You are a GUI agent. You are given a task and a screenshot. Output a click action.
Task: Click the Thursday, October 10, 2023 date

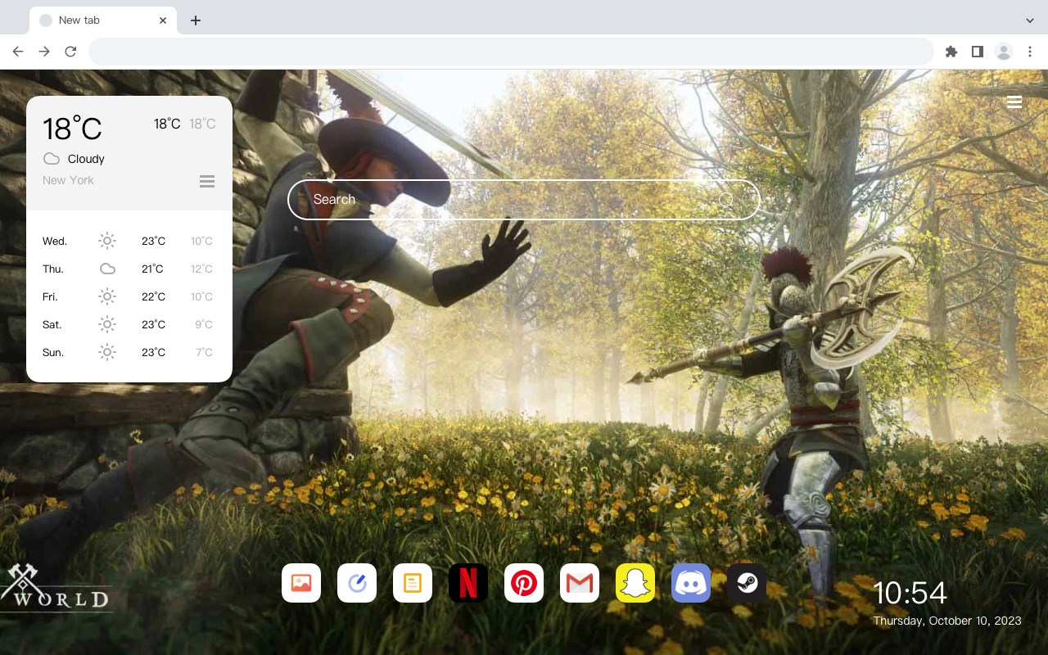click(x=947, y=621)
